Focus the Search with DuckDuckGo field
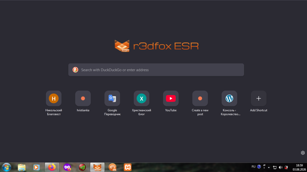This screenshot has height=172, width=307. [x=156, y=70]
